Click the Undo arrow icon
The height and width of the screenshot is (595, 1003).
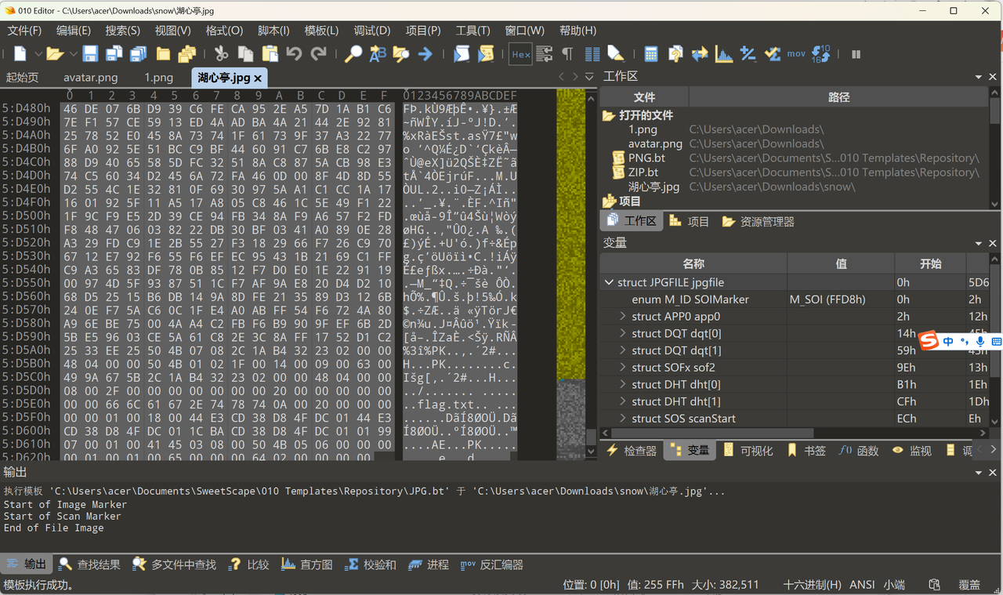(x=294, y=54)
